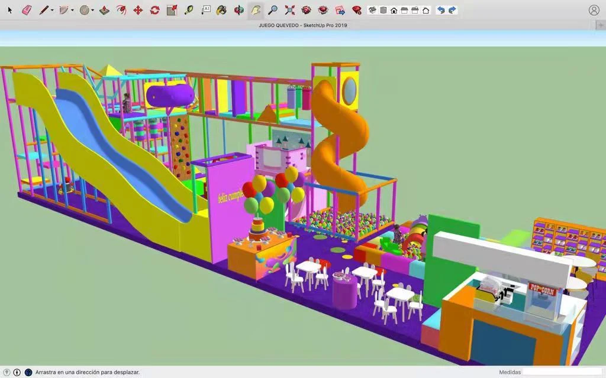
Task: Switch to Top view
Action: click(x=383, y=11)
